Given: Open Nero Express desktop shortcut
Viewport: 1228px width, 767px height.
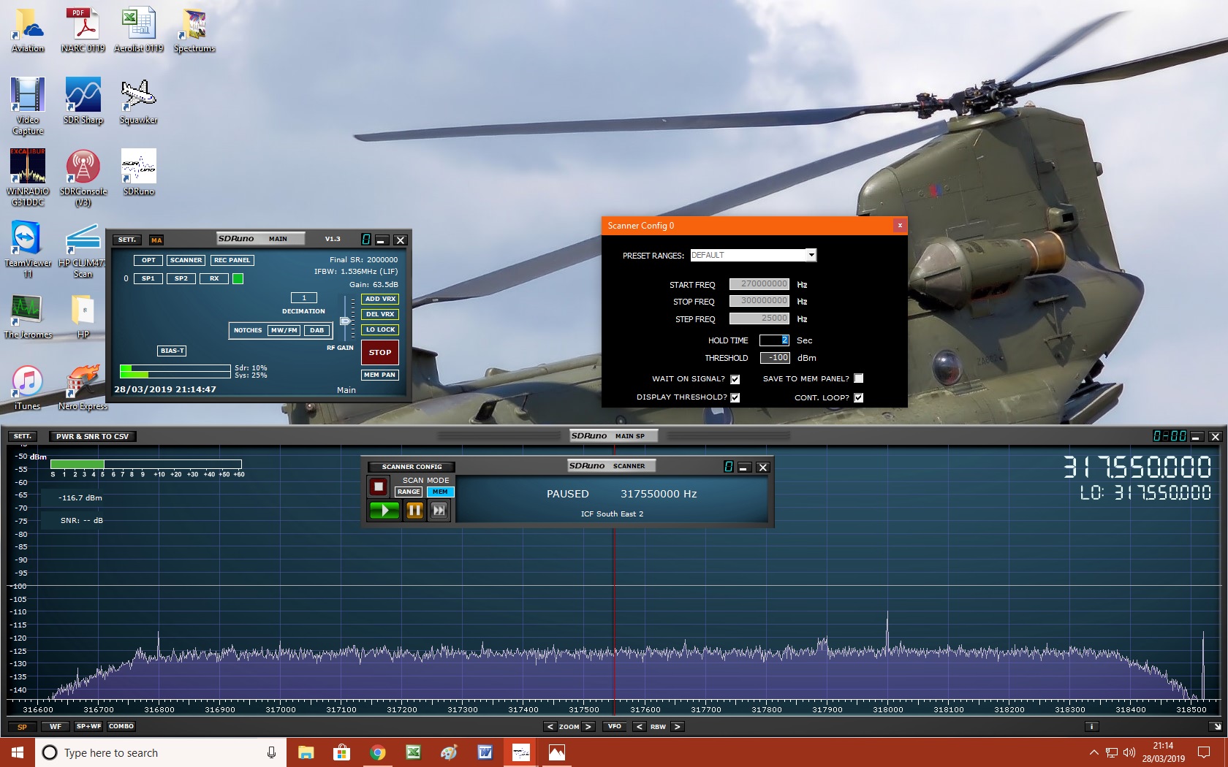Looking at the screenshot, I should pyautogui.click(x=83, y=387).
